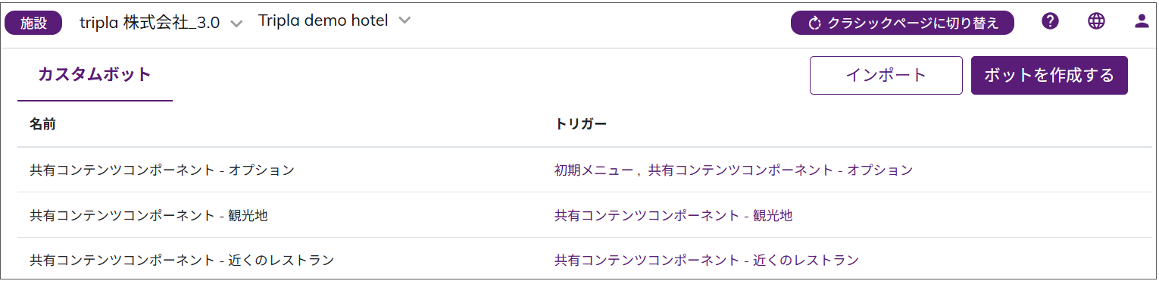
Task: Open trigger link 共有コンテンツコンポーネント - 観光地
Action: [673, 216]
